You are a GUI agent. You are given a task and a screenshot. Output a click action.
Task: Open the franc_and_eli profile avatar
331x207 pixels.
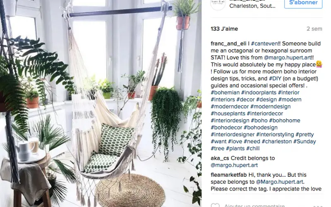218,4
